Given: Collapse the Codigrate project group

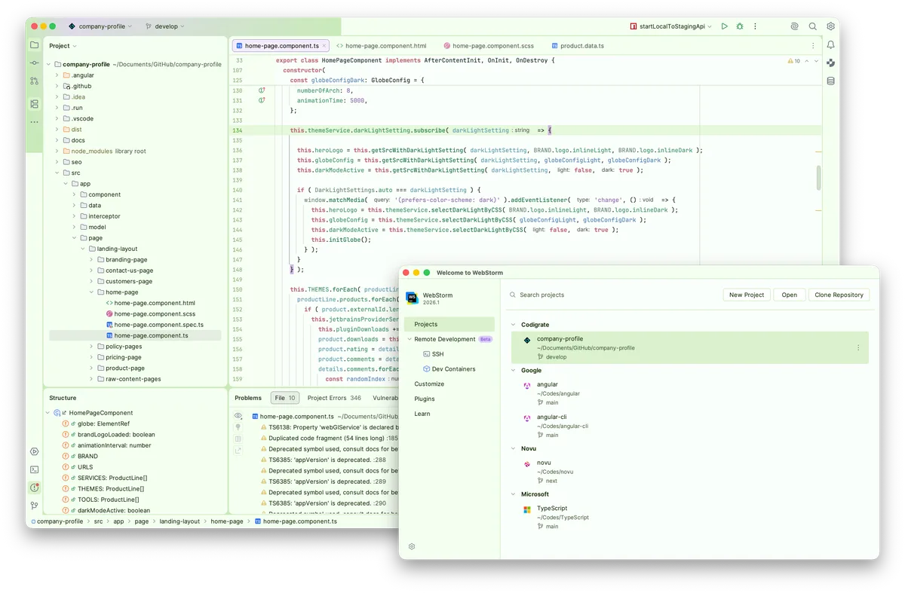Looking at the screenshot, I should tap(514, 325).
